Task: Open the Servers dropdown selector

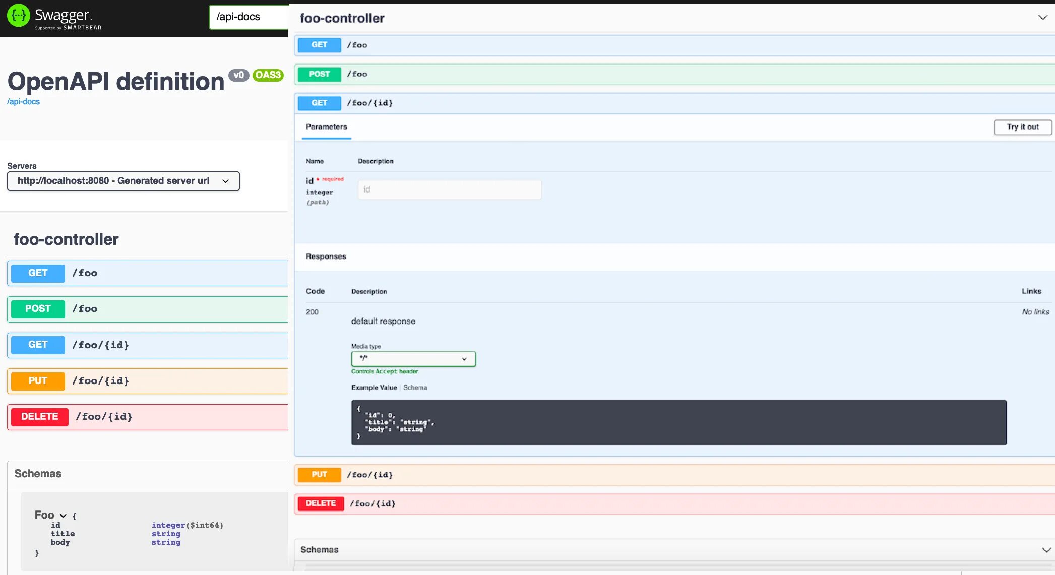Action: [123, 180]
